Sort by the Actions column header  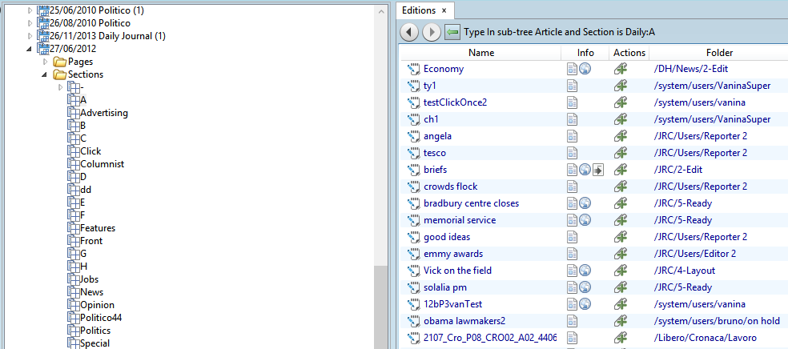coord(629,53)
